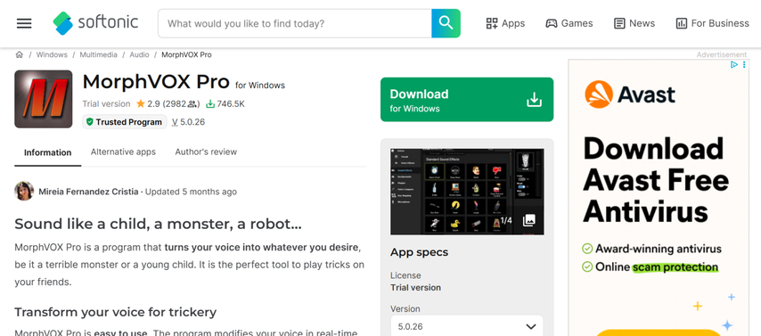
Task: Click the ad options dots icon
Action: [744, 64]
